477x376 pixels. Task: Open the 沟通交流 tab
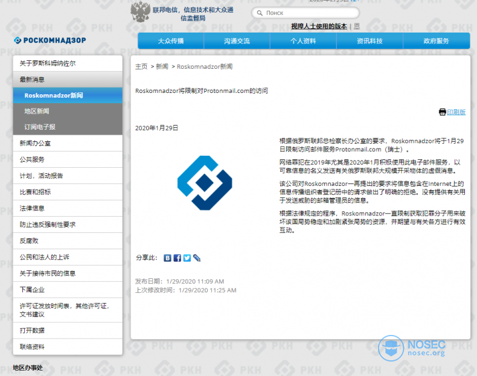pyautogui.click(x=237, y=40)
